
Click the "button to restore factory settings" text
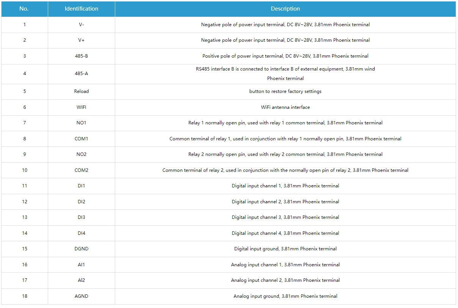[x=285, y=91]
